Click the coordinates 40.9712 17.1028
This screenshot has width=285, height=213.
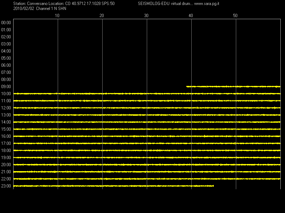tap(86, 4)
